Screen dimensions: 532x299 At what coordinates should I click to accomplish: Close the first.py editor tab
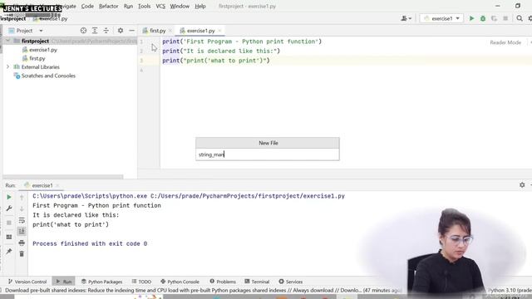170,31
